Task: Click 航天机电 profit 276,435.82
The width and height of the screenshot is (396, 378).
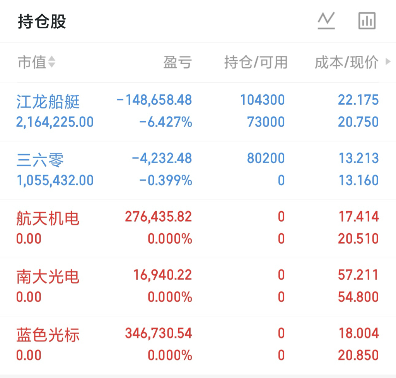Action: [x=159, y=217]
